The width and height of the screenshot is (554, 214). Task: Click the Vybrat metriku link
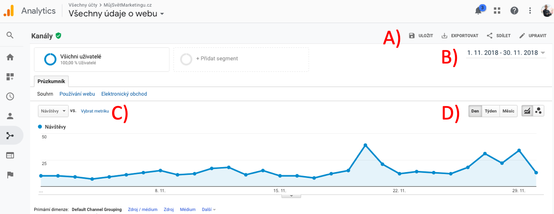[x=95, y=111]
